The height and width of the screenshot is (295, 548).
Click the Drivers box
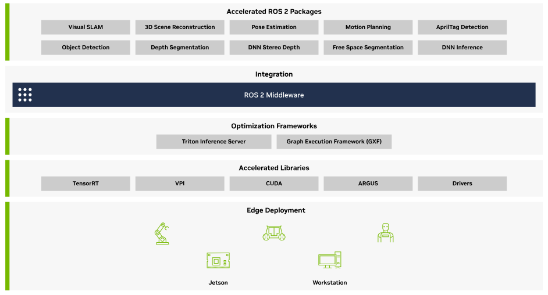coord(462,184)
